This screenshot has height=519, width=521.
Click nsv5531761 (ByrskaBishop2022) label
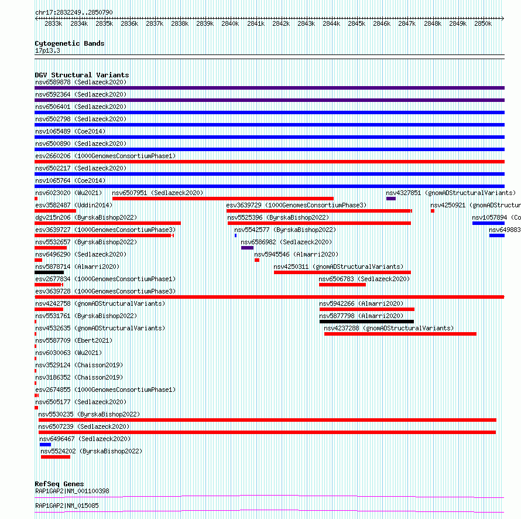[86, 316]
